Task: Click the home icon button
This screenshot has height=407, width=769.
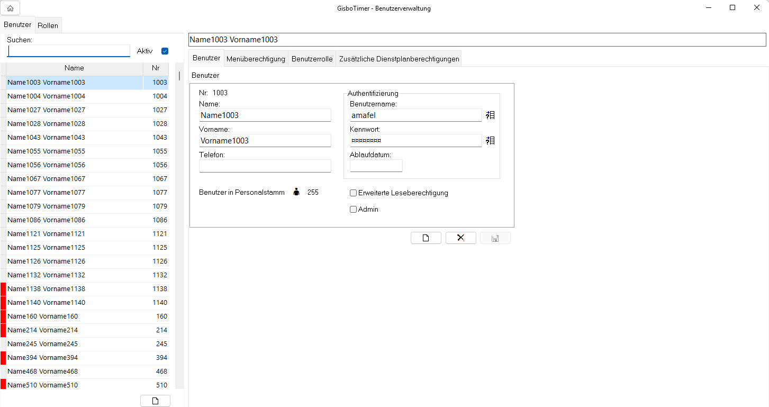Action: [x=11, y=8]
